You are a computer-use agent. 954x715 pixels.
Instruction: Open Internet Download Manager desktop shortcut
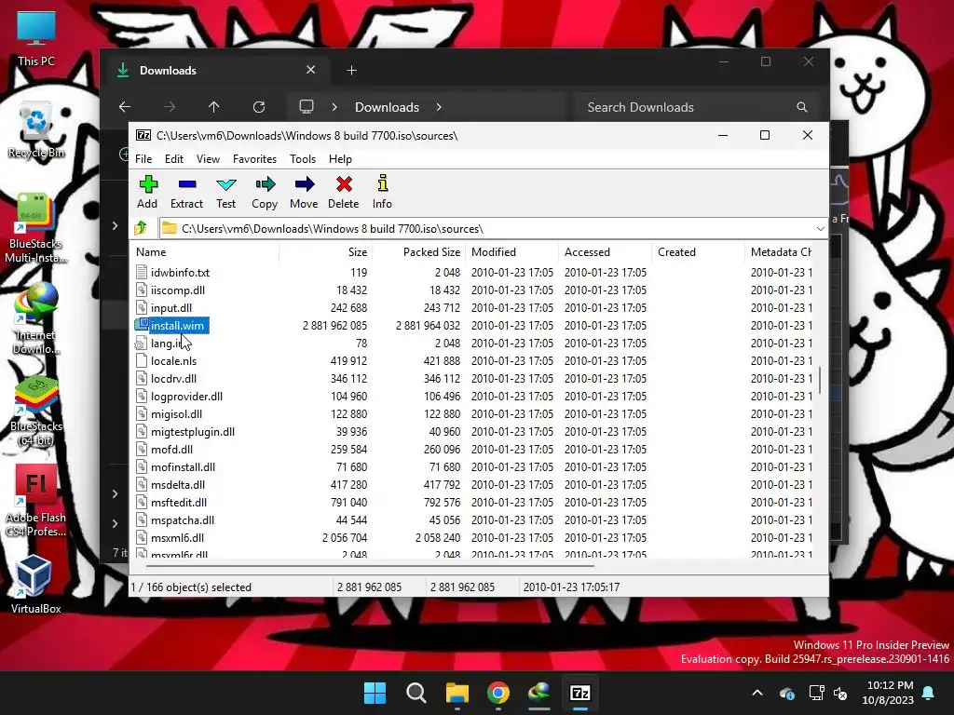click(36, 319)
